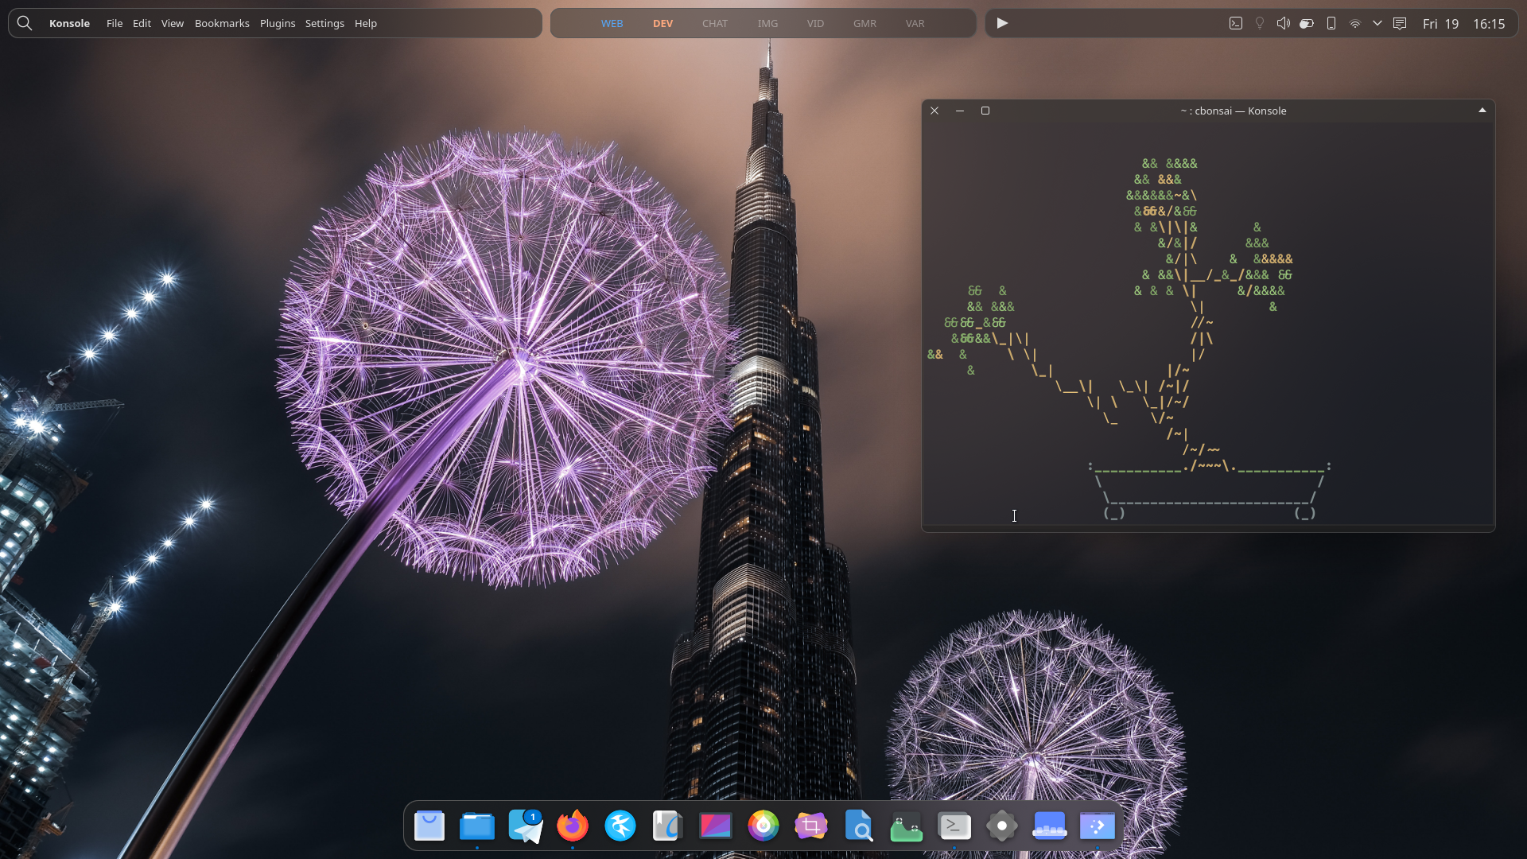Switch to the IMG virtual desktop
This screenshot has height=859, width=1527.
point(767,23)
